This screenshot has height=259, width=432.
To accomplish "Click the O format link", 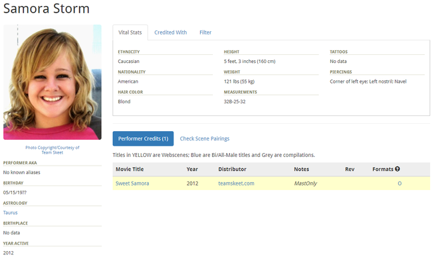I will click(x=399, y=183).
